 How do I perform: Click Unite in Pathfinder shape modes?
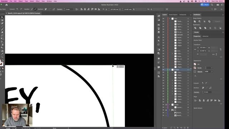point(195,21)
